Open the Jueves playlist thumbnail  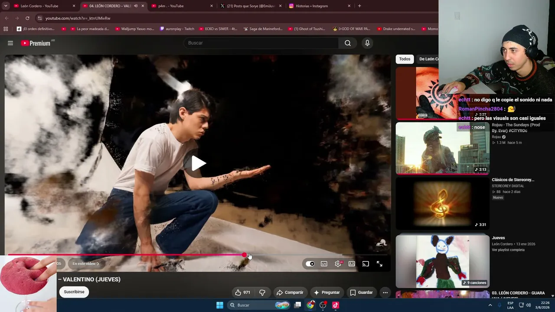click(442, 261)
